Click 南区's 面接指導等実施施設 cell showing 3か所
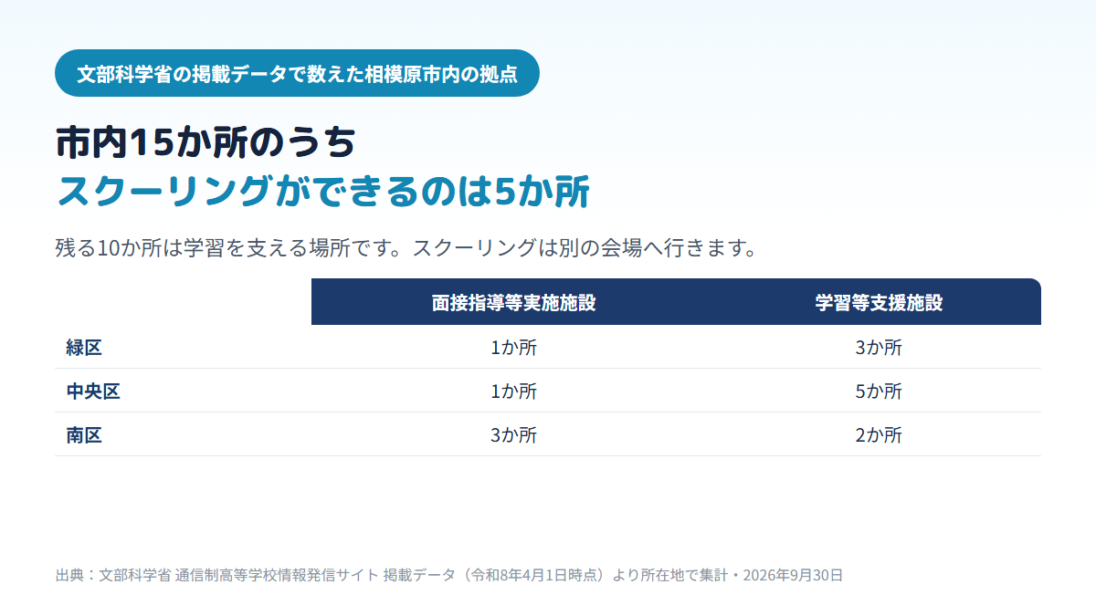Viewport: 1096px width, 616px height. pos(513,435)
